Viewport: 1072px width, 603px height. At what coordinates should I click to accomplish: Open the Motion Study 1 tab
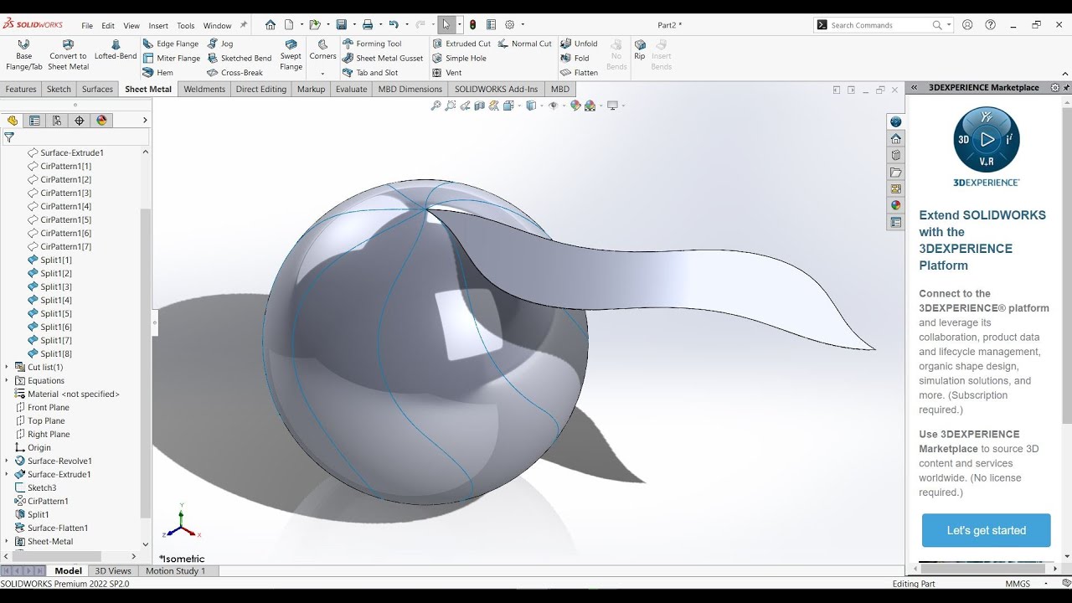click(175, 571)
